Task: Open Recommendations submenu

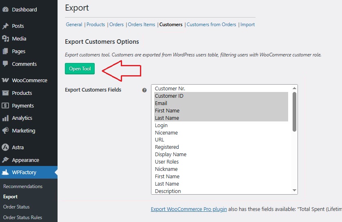Action: pyautogui.click(x=23, y=186)
